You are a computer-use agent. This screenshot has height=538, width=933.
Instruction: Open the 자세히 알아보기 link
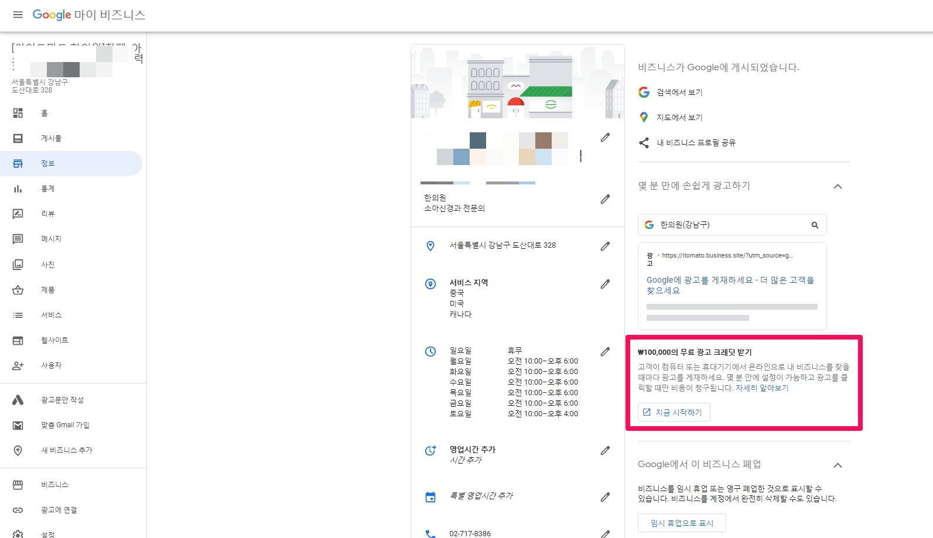coord(762,388)
